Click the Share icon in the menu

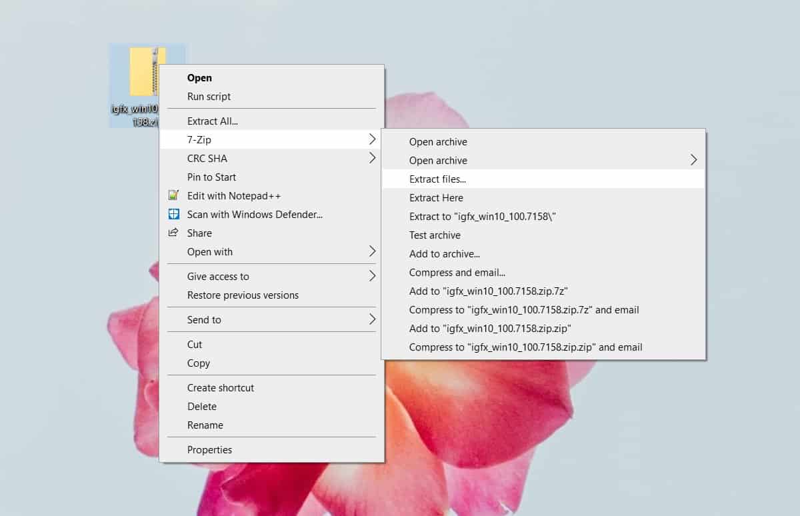tap(174, 233)
